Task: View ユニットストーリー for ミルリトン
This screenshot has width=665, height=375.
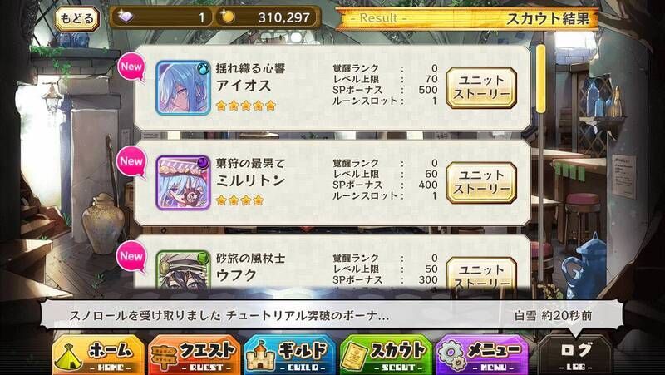Action: [481, 182]
